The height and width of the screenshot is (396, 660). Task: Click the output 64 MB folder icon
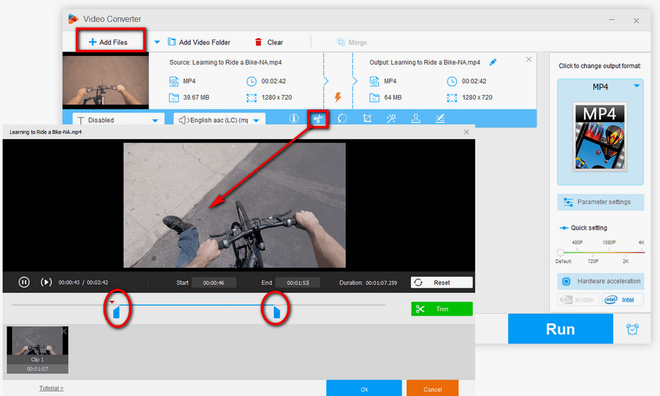point(374,98)
